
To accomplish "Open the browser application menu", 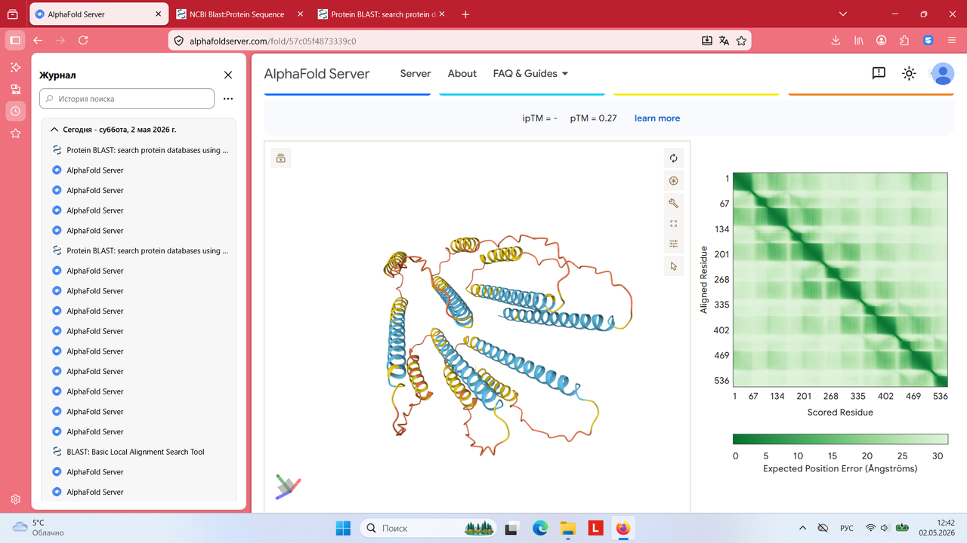I will tap(951, 41).
